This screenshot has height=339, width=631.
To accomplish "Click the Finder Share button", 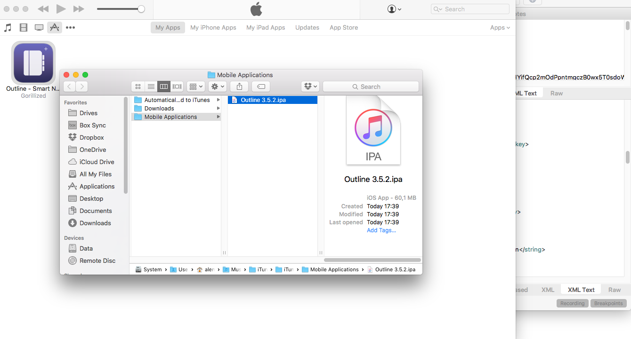I will 239,87.
